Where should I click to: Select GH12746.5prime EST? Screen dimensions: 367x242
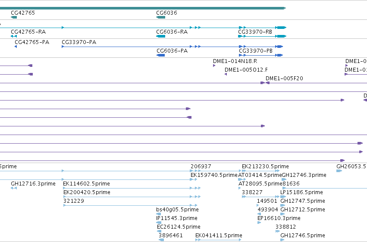point(303,236)
